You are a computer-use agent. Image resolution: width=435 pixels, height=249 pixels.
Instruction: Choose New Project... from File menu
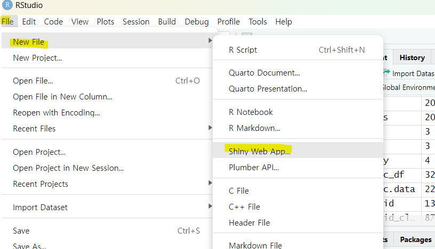107,57
